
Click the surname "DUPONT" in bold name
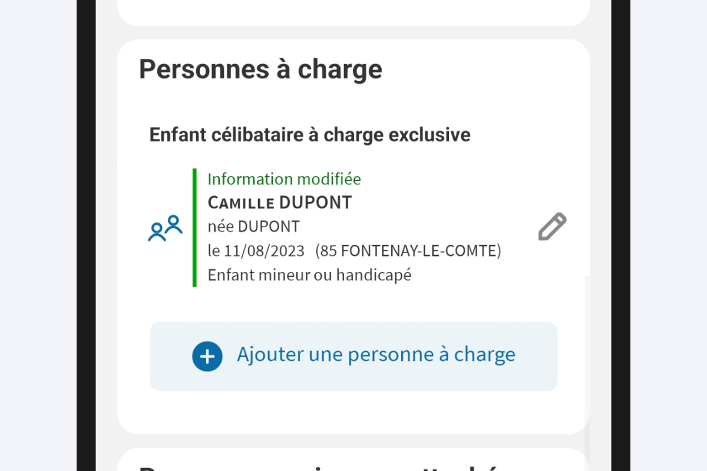click(x=315, y=203)
